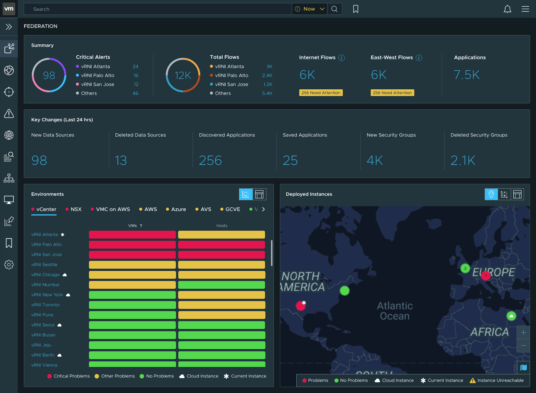Image resolution: width=536 pixels, height=393 pixels.
Task: Click the red cluster marker labeled 7
Action: 486,276
